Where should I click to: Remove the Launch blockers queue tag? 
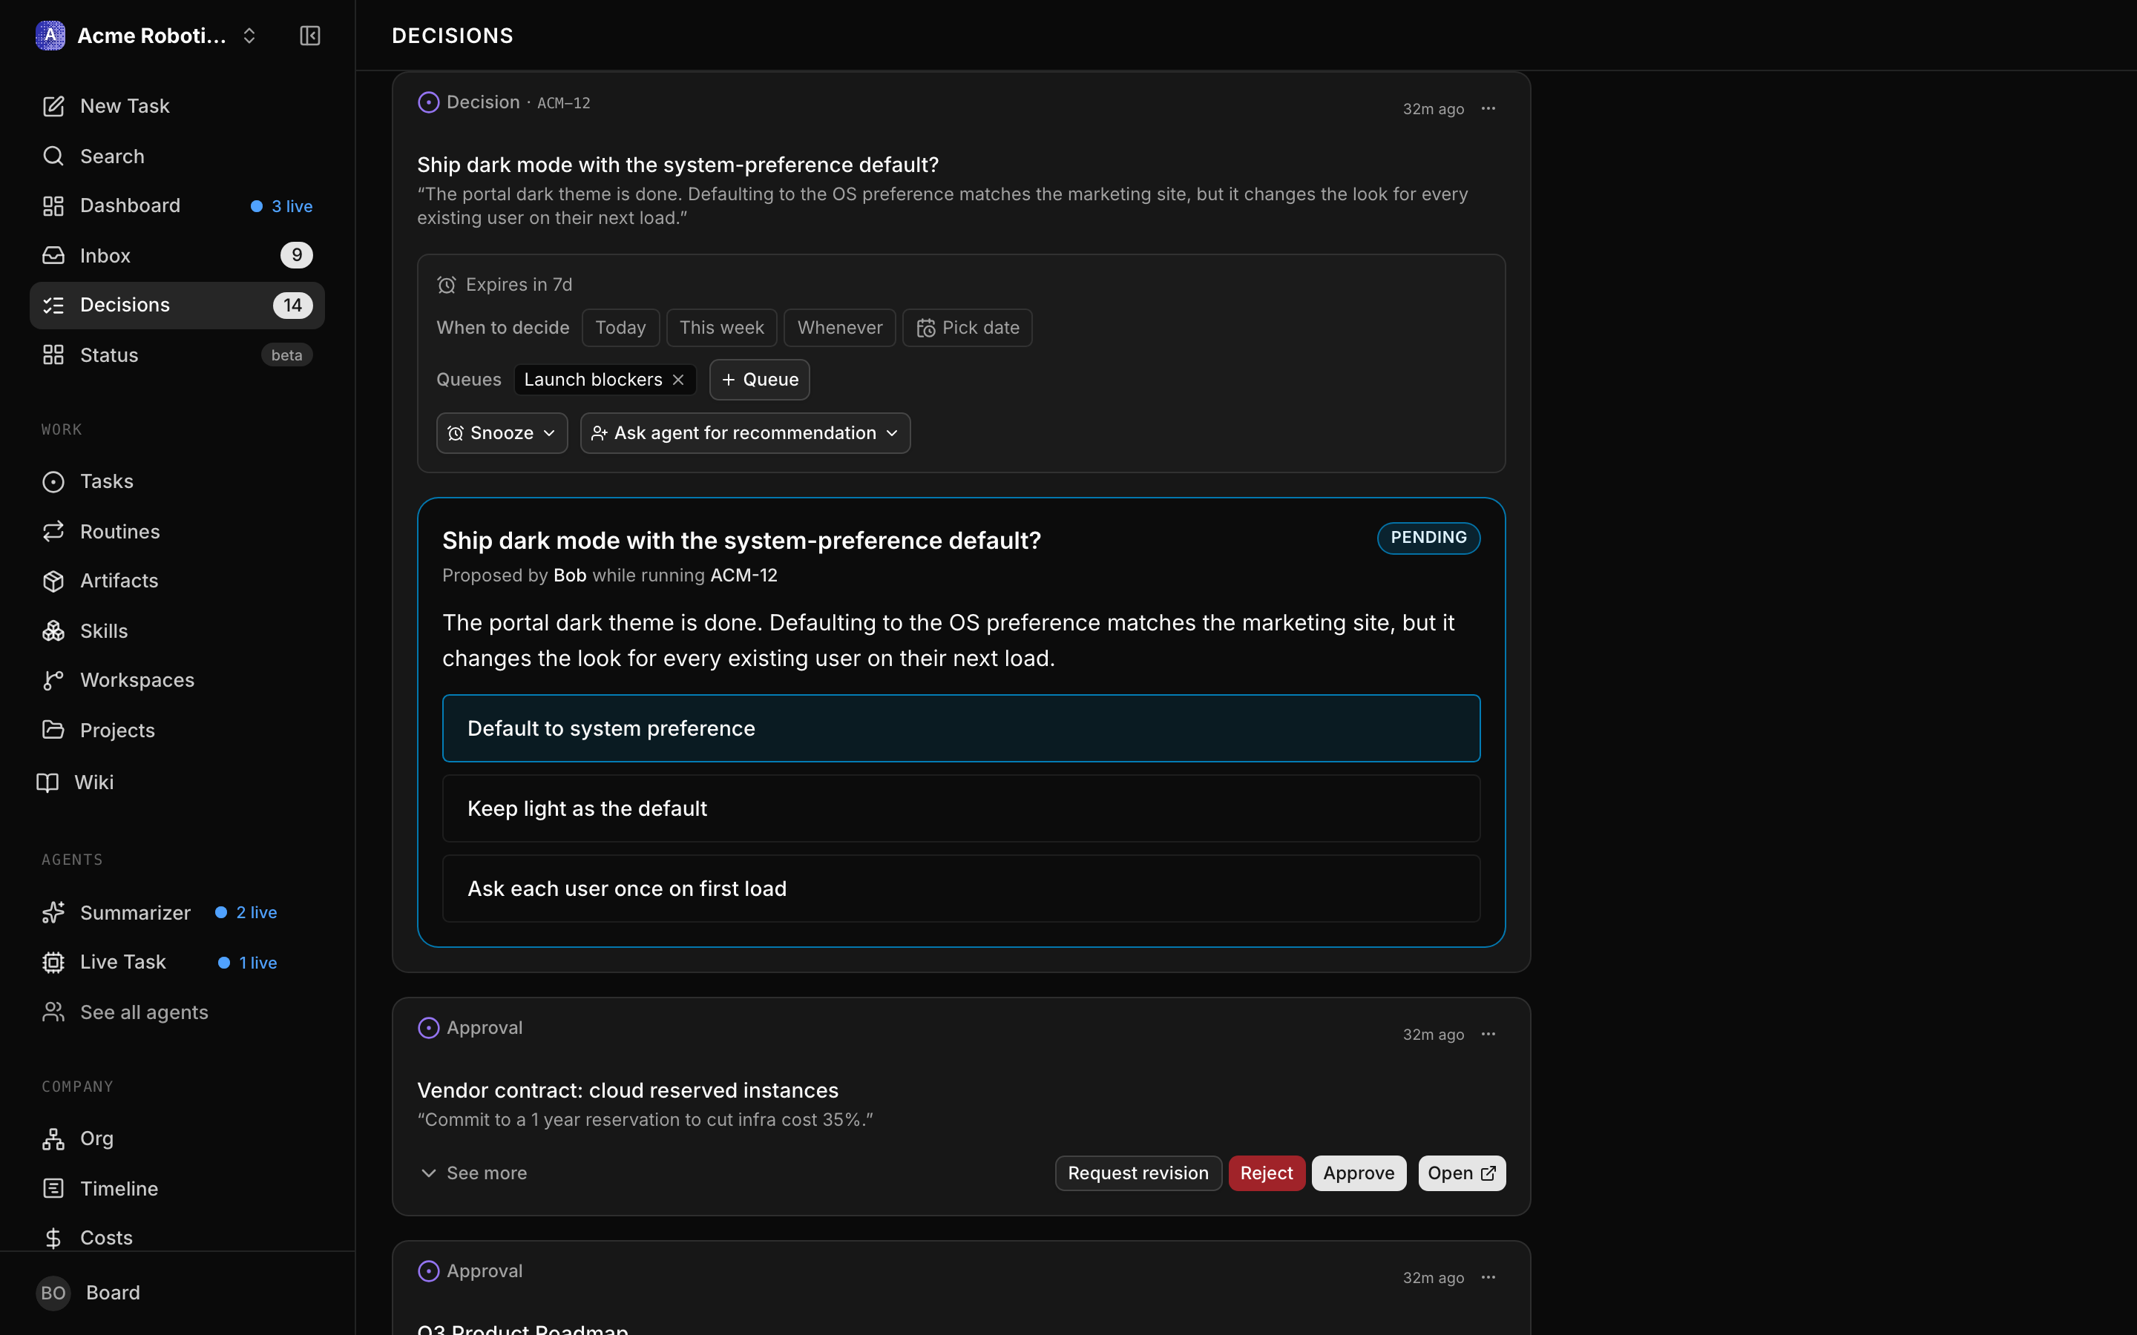point(678,380)
